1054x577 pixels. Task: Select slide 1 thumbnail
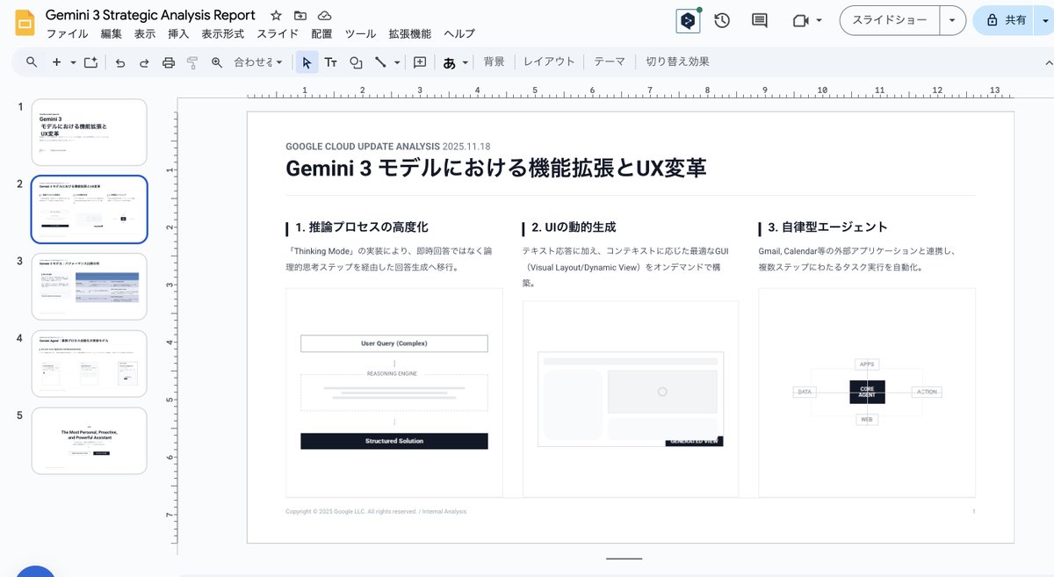click(89, 133)
